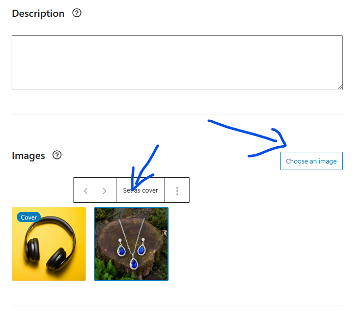
Task: Move selected image right with next arrow
Action: 104,191
